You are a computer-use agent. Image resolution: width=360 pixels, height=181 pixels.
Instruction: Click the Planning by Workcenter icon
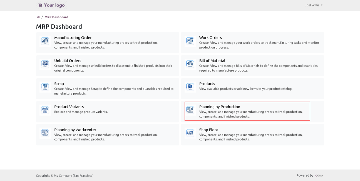click(45, 133)
